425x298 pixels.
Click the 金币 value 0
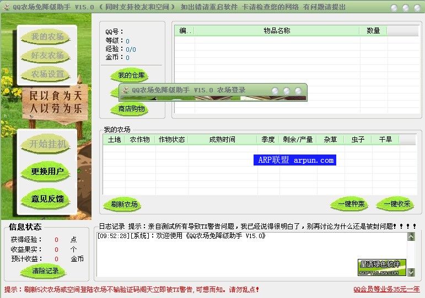(x=127, y=58)
